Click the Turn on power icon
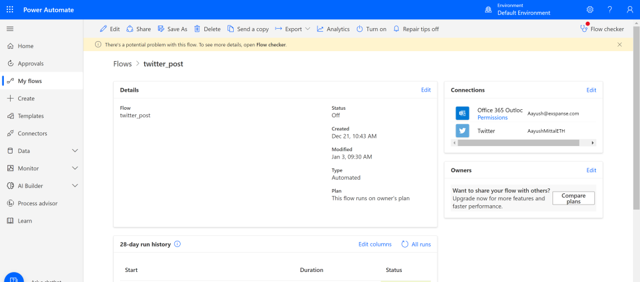The height and width of the screenshot is (282, 640). (x=359, y=29)
